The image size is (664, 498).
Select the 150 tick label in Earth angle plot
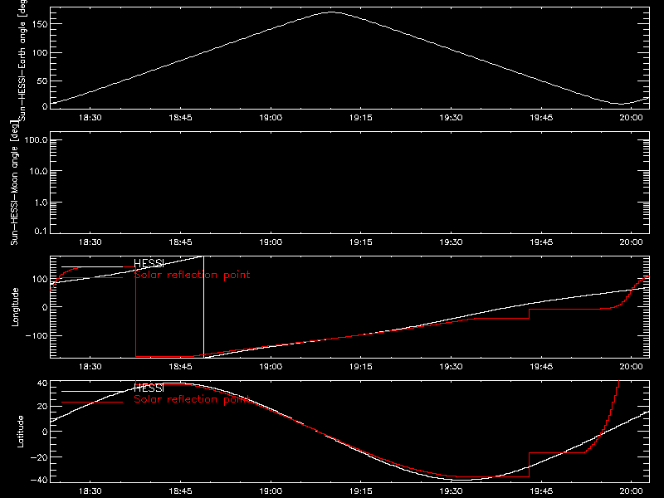pos(40,24)
